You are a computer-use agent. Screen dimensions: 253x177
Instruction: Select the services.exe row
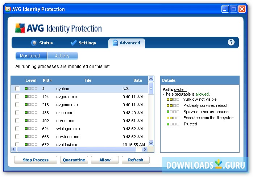(x=79, y=137)
